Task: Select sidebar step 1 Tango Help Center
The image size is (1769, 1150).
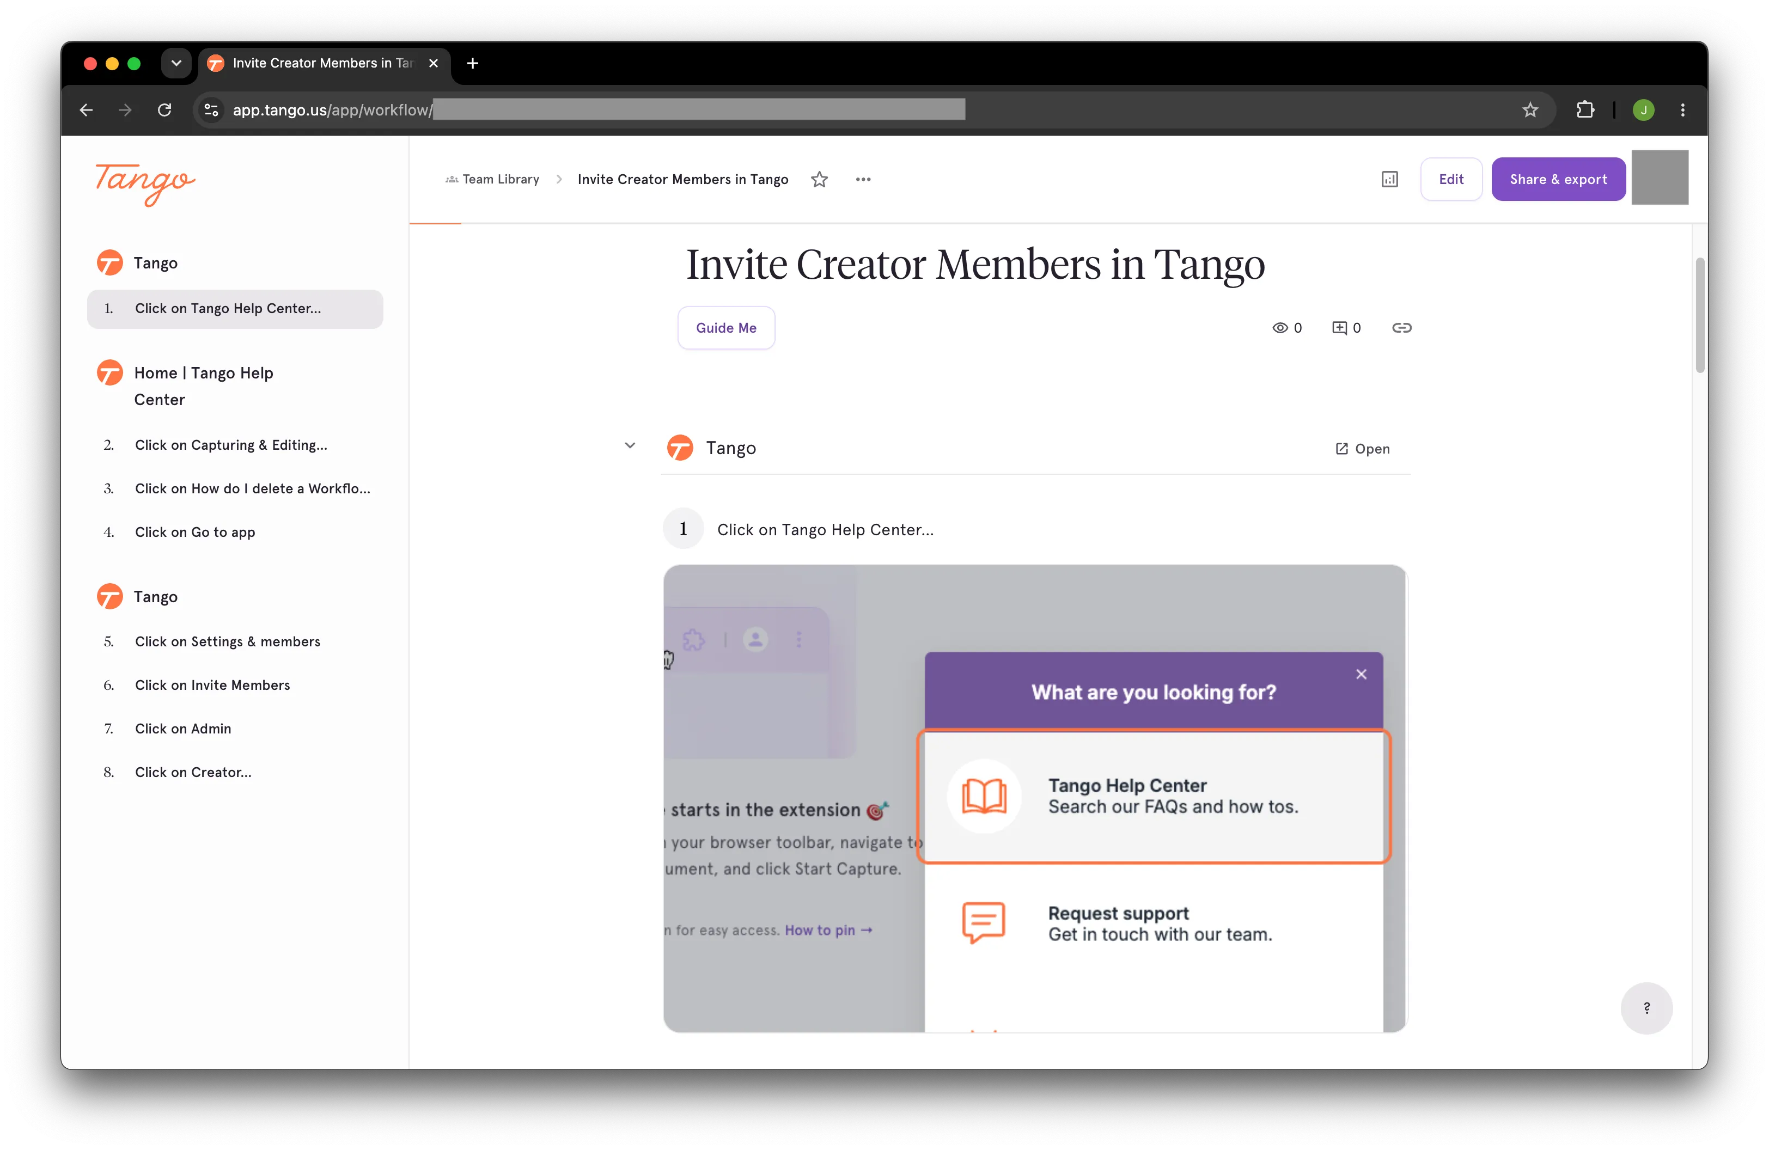Action: tap(235, 308)
